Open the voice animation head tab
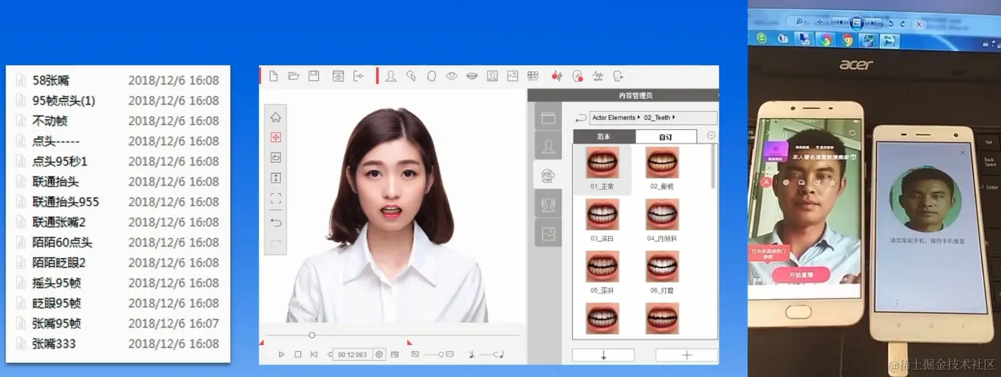 548,204
